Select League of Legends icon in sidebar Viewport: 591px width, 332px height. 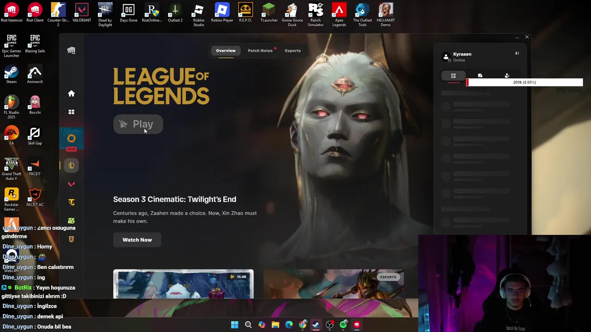71,166
